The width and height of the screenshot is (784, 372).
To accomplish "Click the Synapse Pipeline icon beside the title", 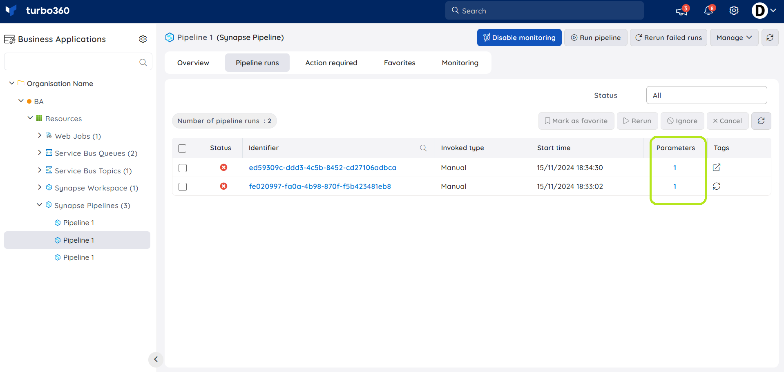I will click(x=170, y=37).
